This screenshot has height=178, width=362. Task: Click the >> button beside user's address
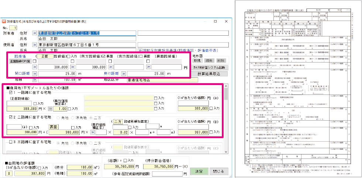(x=35, y=44)
